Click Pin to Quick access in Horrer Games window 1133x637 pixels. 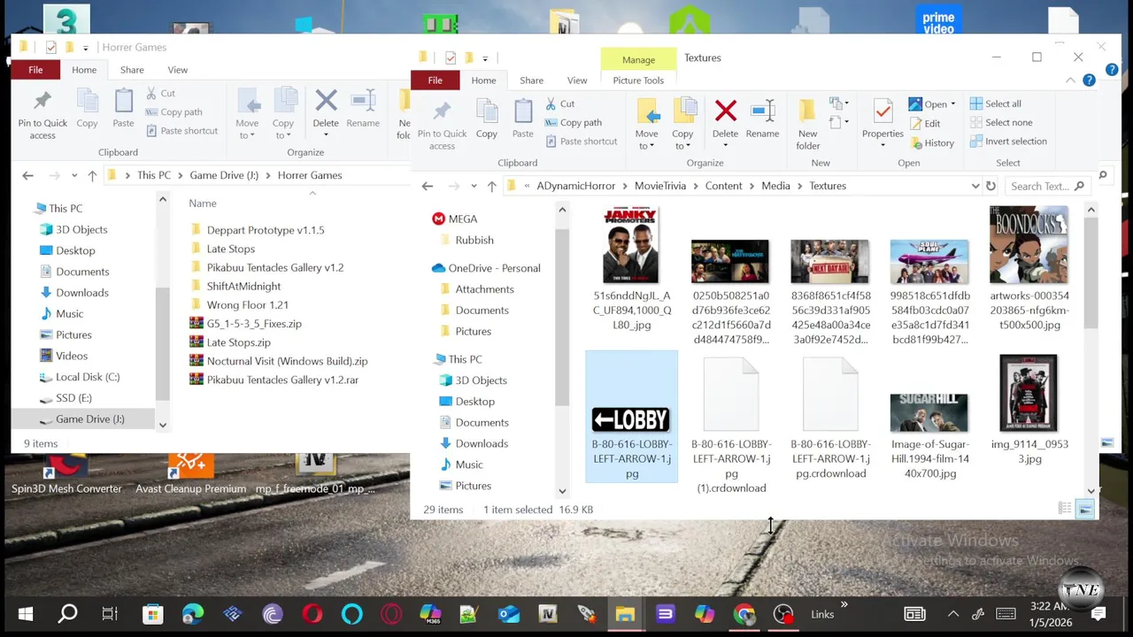click(42, 113)
